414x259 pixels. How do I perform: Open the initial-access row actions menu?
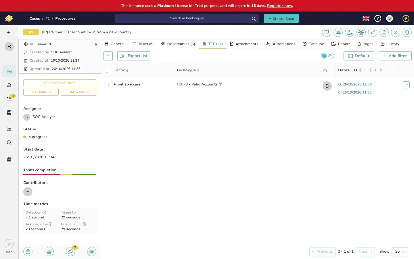(406, 85)
